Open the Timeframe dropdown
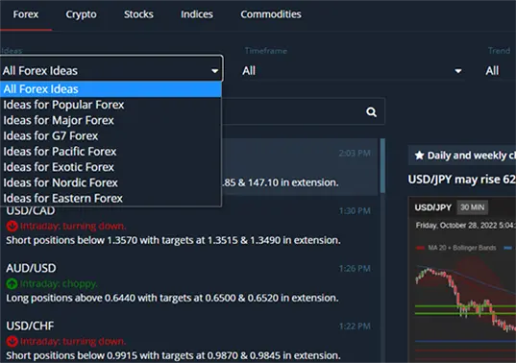The image size is (516, 363). click(352, 71)
